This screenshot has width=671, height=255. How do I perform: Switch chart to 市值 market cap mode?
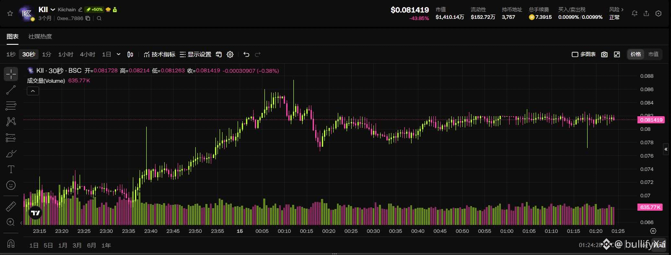tap(653, 54)
